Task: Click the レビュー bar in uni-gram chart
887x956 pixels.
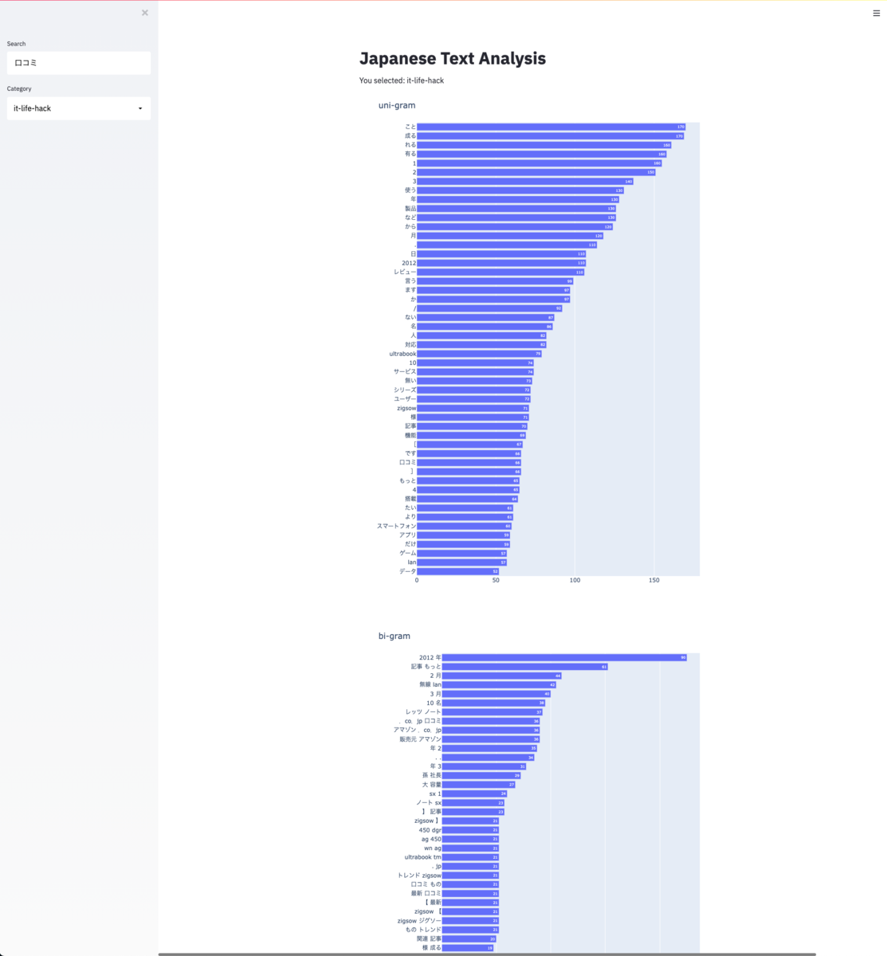Action: (x=500, y=272)
